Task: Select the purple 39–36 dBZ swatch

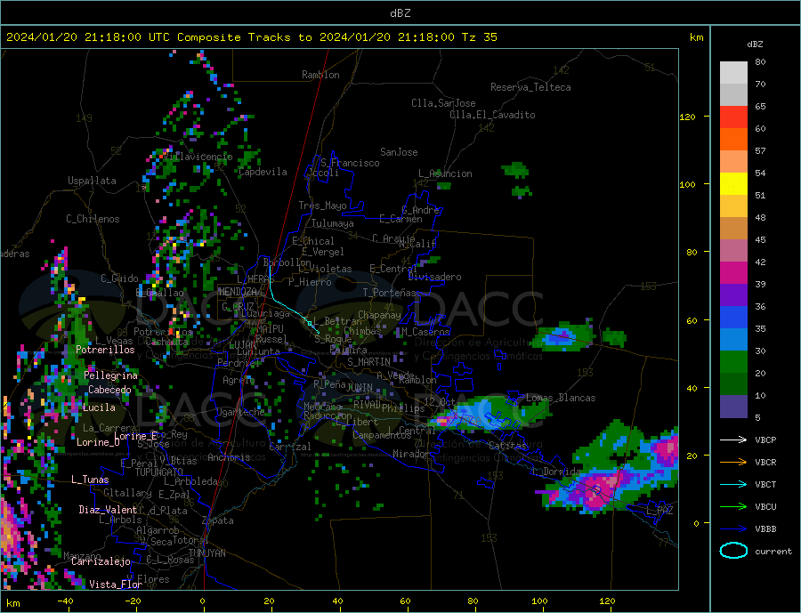Action: [x=733, y=295]
